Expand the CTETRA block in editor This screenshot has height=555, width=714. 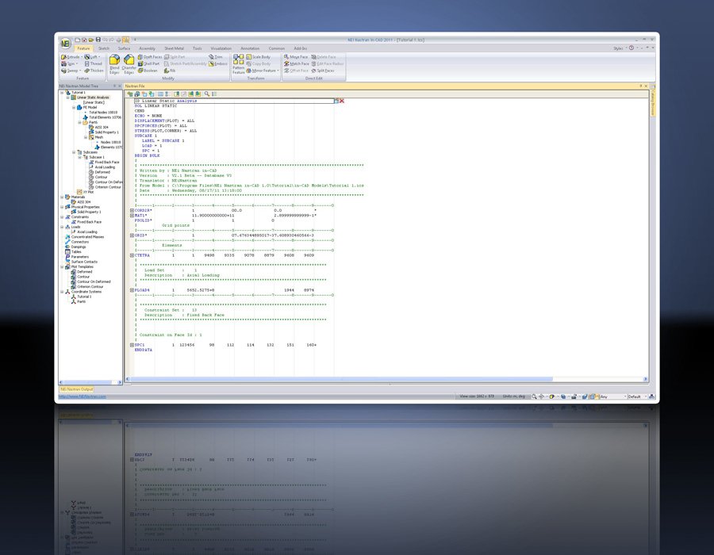tap(132, 255)
